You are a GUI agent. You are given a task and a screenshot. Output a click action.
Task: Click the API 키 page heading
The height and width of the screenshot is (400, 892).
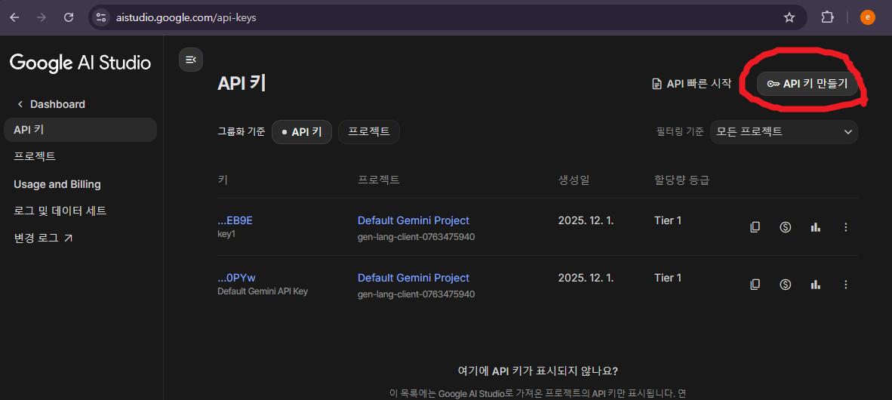pos(241,84)
